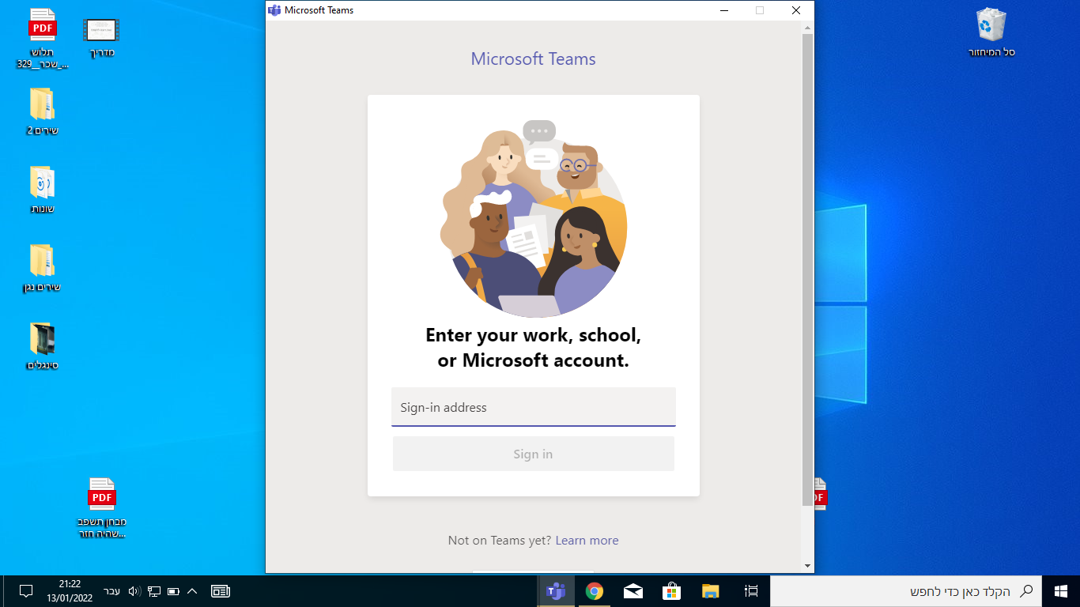This screenshot has height=607, width=1080.
Task: Open the Action Center notifications icon
Action: click(x=25, y=591)
